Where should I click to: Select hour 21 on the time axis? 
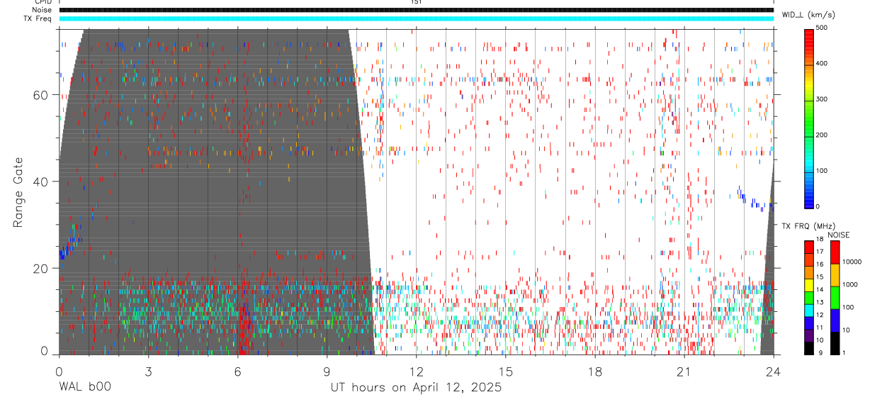tap(684, 371)
